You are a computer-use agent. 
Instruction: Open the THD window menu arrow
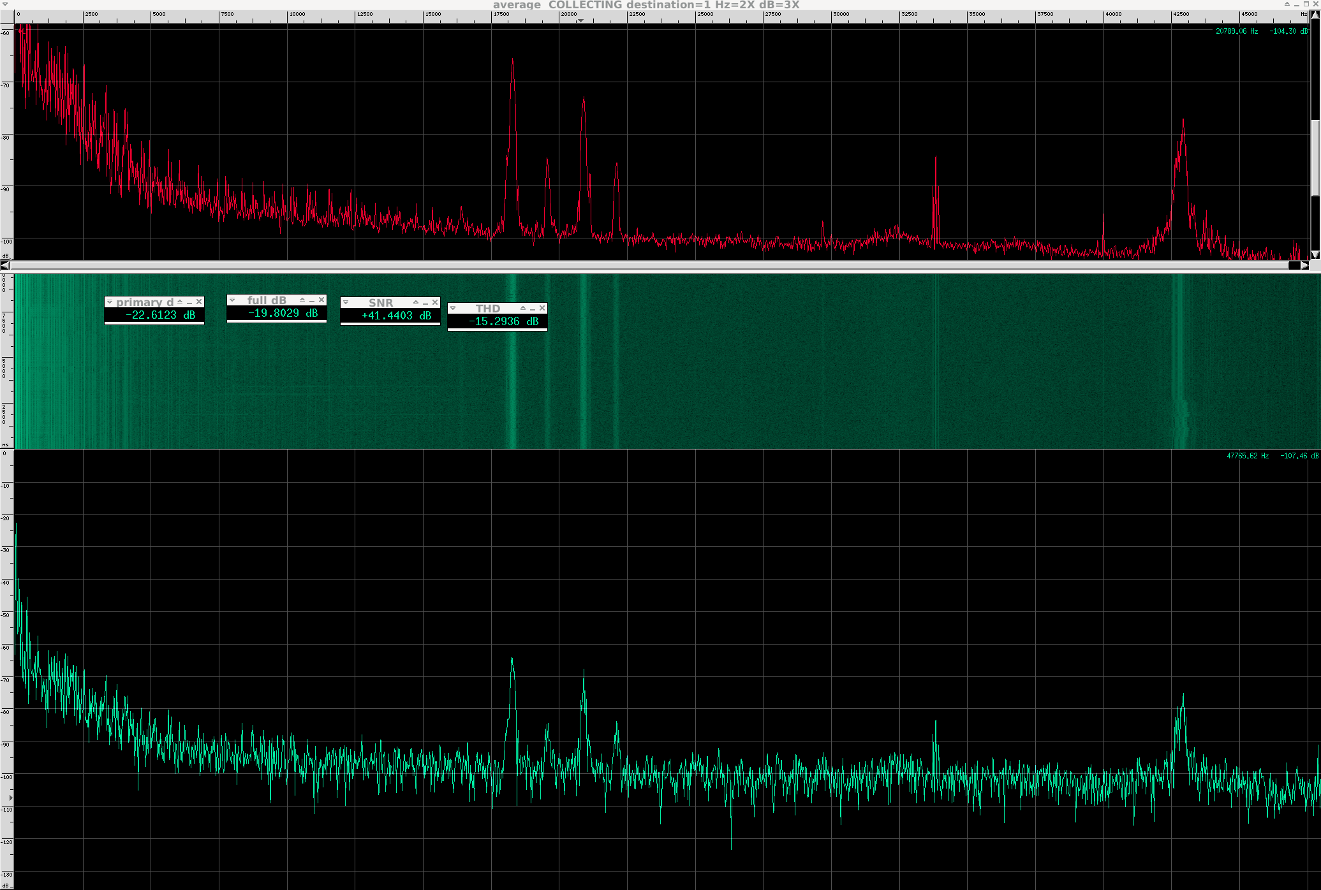tap(453, 309)
